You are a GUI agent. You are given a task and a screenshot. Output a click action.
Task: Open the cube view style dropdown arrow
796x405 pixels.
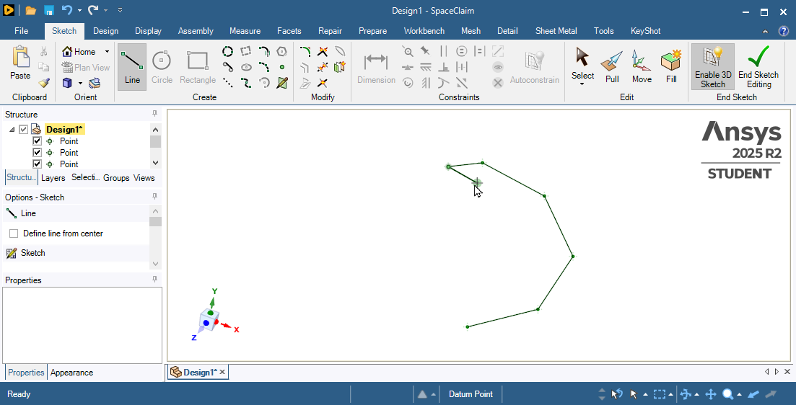pos(79,83)
